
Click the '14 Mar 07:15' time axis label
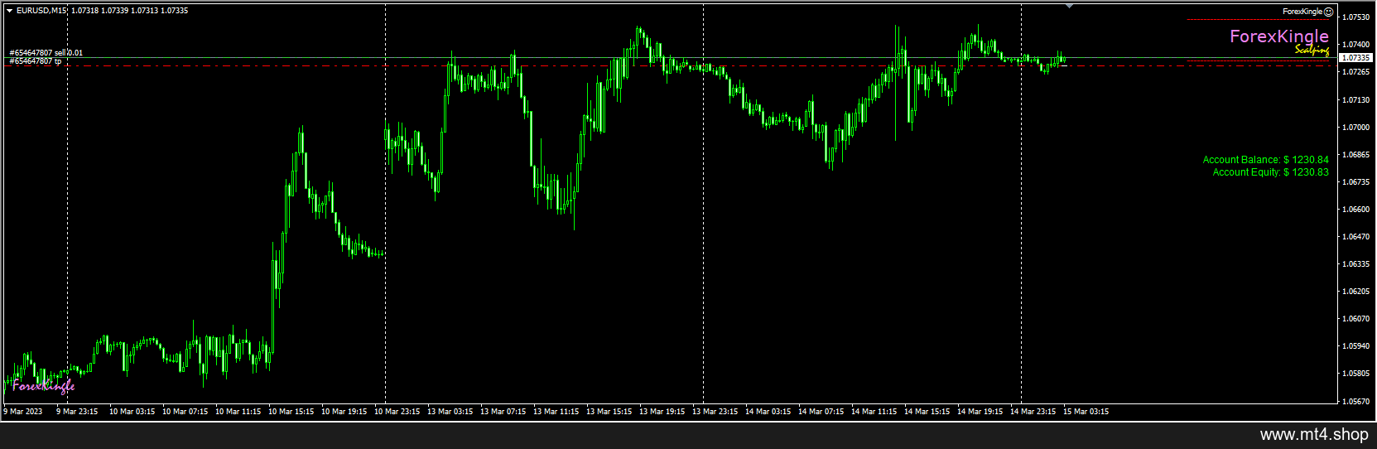click(821, 412)
